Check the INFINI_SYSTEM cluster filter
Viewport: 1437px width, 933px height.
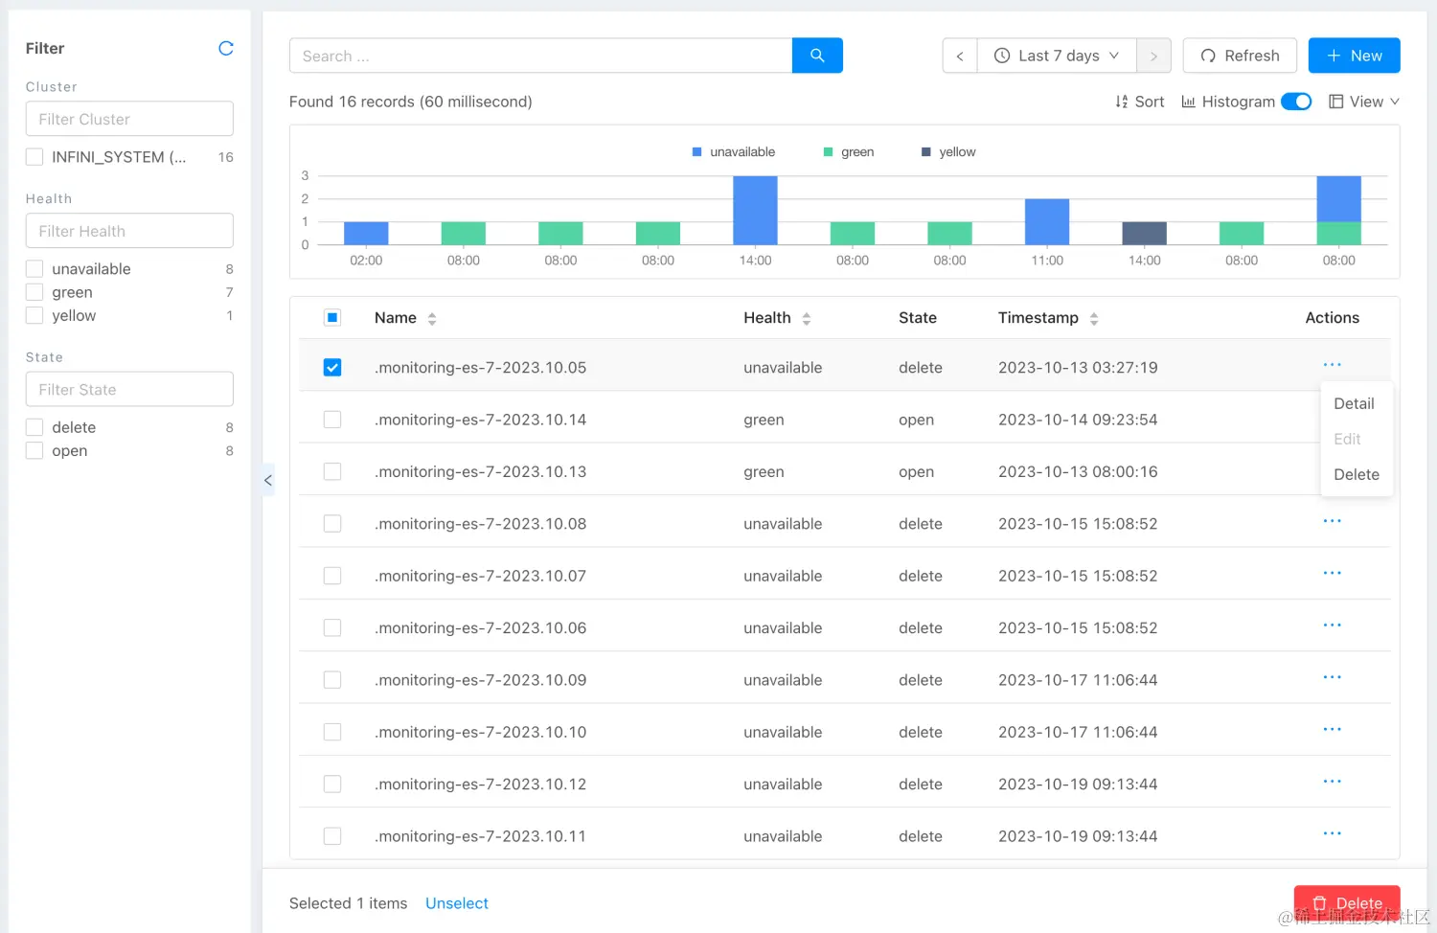point(34,157)
